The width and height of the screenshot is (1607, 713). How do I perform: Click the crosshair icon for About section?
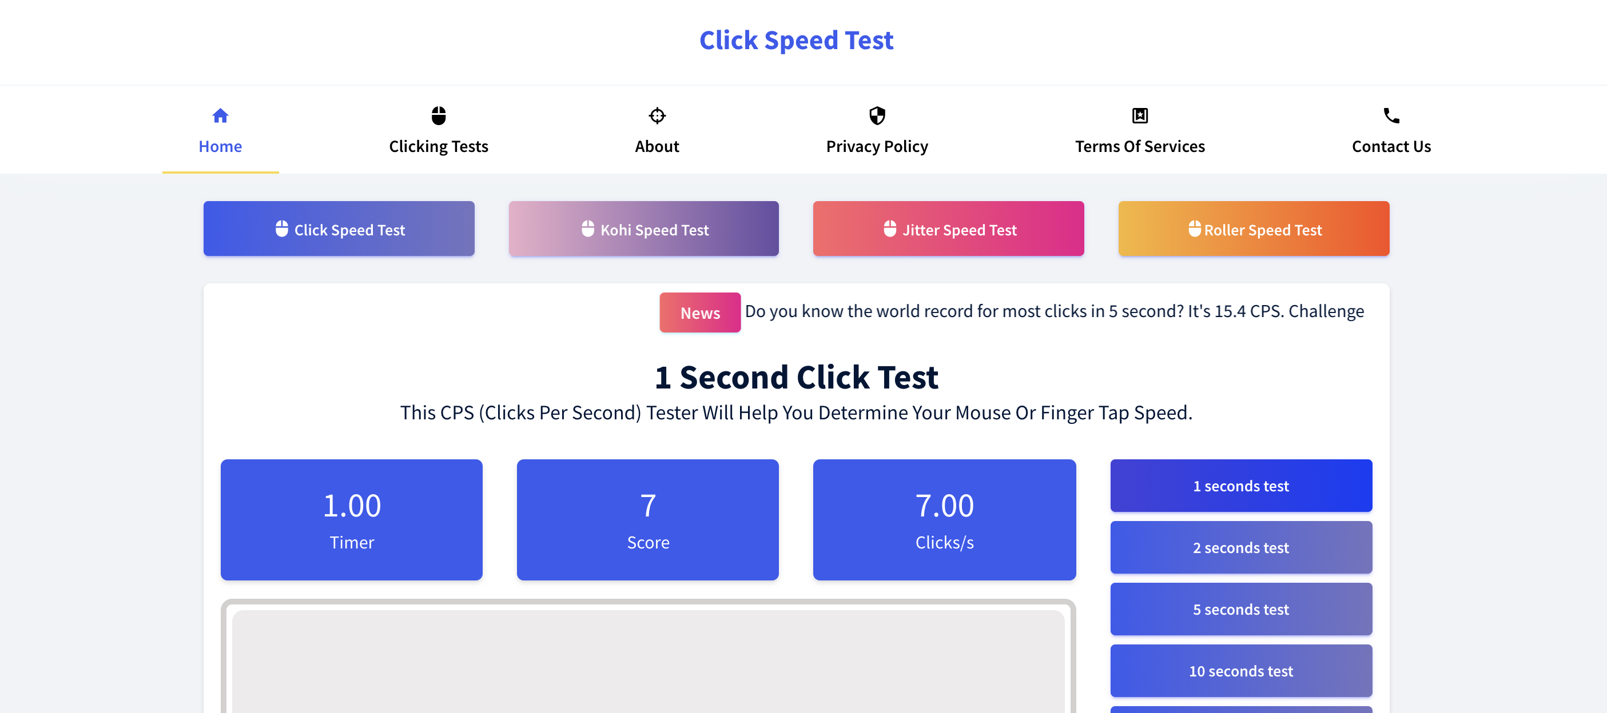(x=656, y=116)
